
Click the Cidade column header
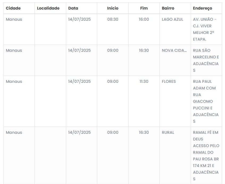(13, 8)
